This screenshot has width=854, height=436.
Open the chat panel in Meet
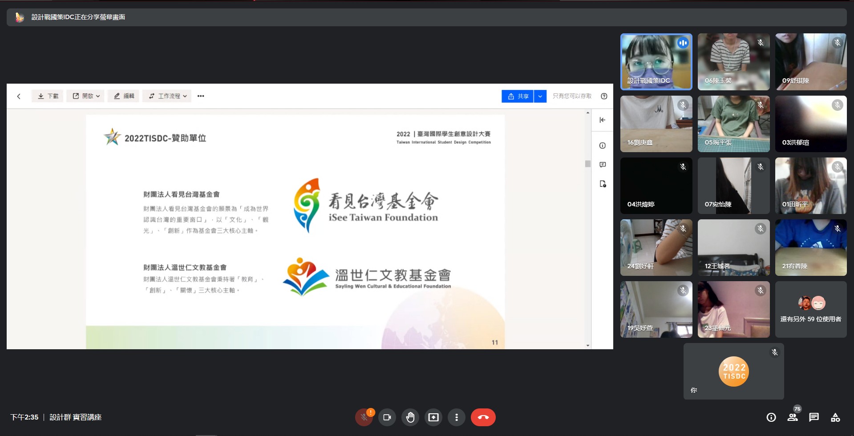[814, 417]
